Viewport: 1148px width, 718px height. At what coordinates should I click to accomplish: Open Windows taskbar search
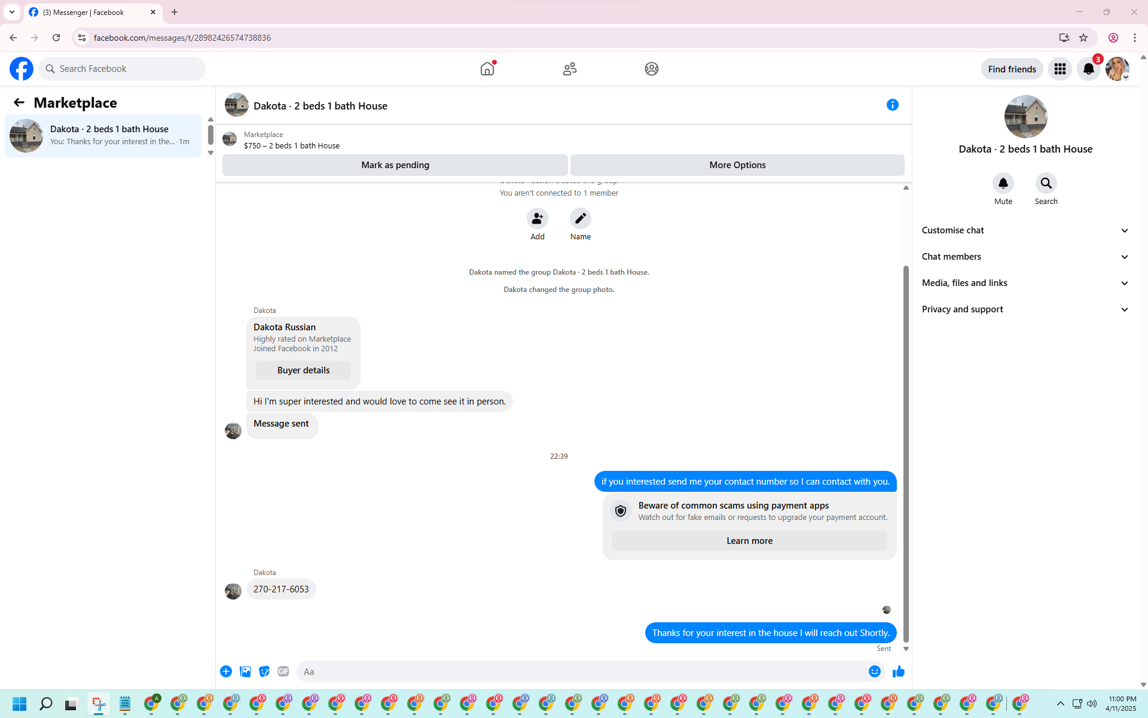[45, 704]
